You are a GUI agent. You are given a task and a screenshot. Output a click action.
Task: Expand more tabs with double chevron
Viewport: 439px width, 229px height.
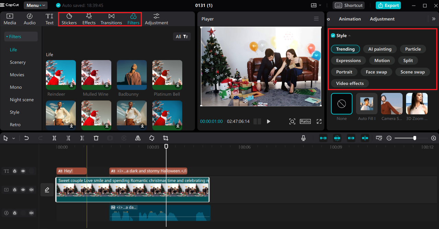click(x=434, y=19)
